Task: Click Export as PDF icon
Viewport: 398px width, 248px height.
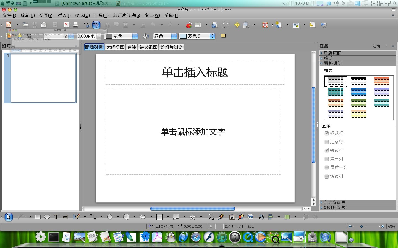Action: coord(66,25)
